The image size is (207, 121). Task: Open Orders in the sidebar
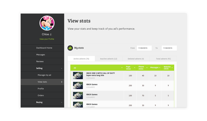41,95
